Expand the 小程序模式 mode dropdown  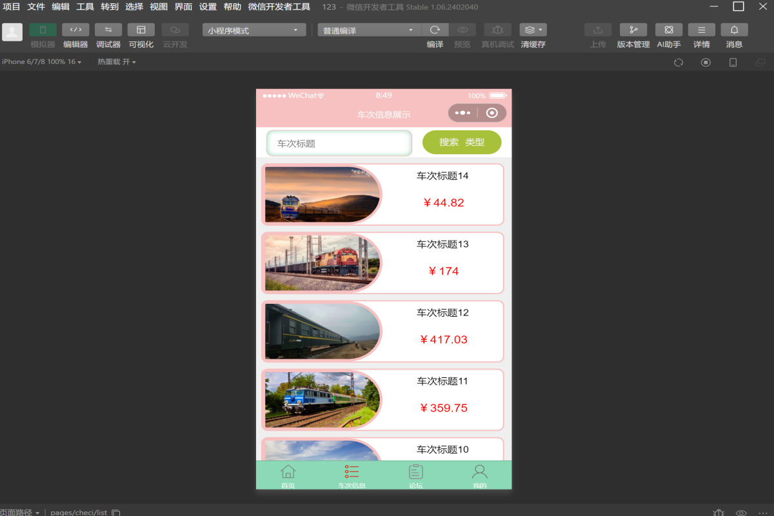(x=253, y=30)
